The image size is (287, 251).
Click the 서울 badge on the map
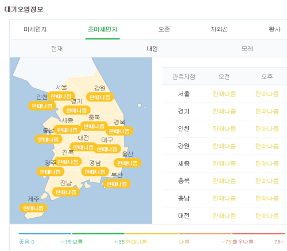[x=61, y=96]
